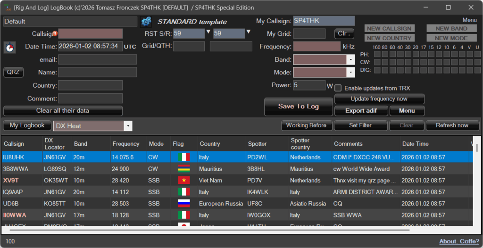Viewport: 483px width, 248px height.
Task: Click the gear icon beside STANDARD template
Action: (146, 22)
